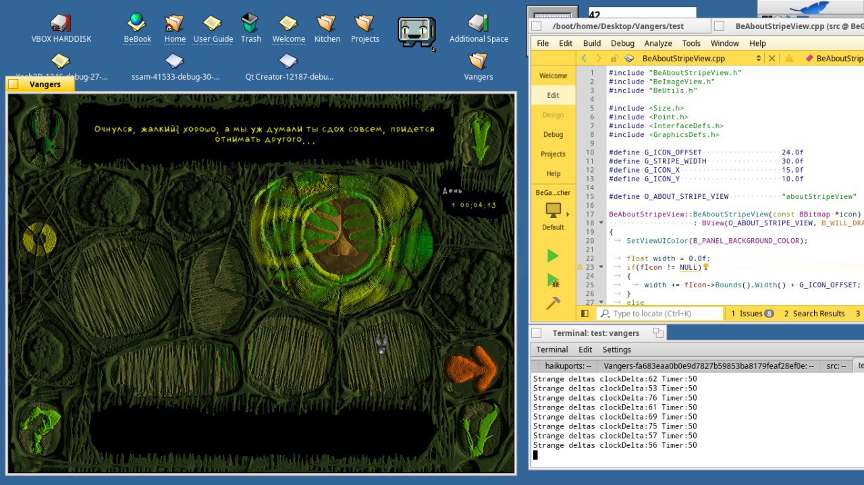Open the Analyze menu in Qt Creator
This screenshot has width=864, height=485.
658,43
